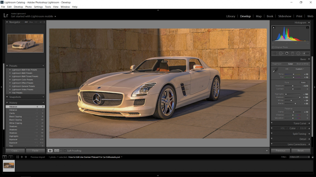The width and height of the screenshot is (316, 177).
Task: Toggle HSL panel on/off switch
Action: [x=272, y=128]
